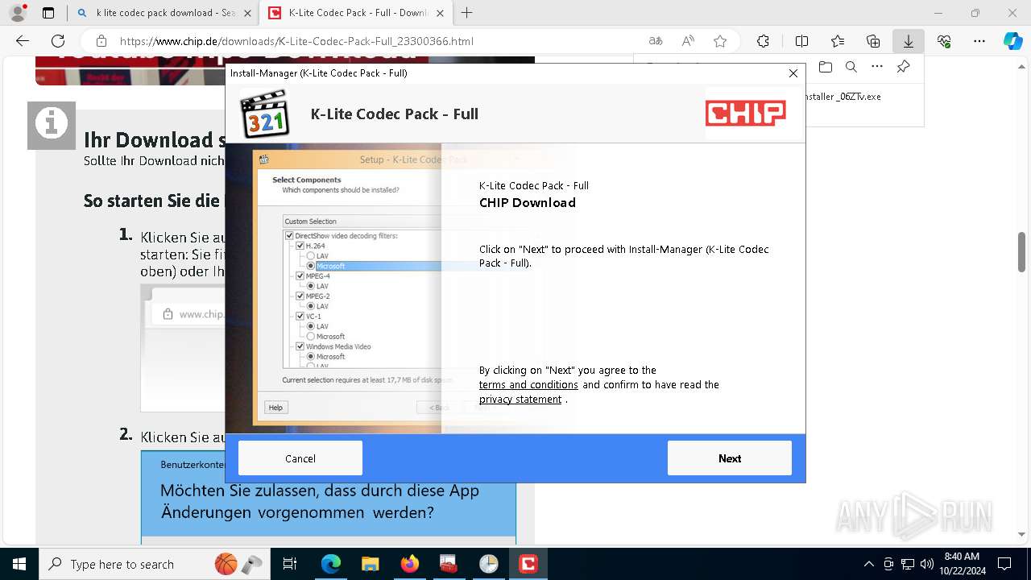1031x580 pixels.
Task: Pin the downloads panel
Action: tap(904, 67)
